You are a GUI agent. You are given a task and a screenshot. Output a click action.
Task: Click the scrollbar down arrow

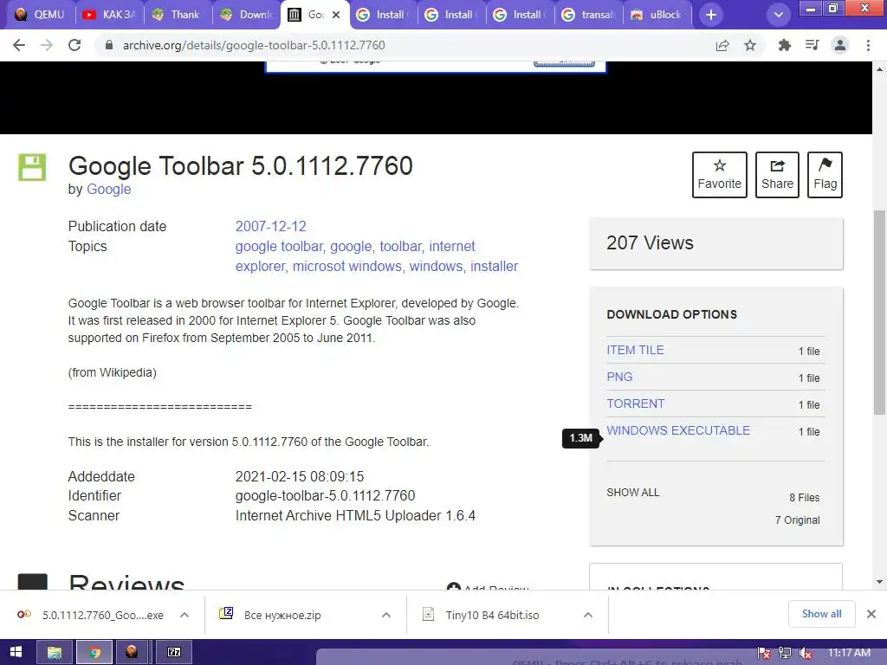pos(879,582)
